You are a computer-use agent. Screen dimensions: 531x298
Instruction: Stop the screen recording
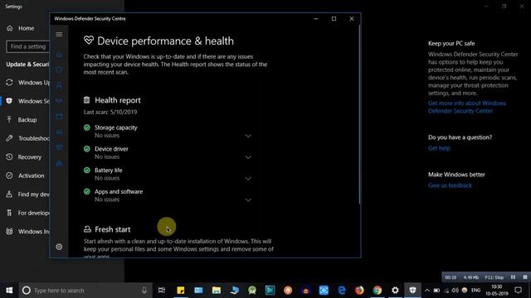[525, 277]
